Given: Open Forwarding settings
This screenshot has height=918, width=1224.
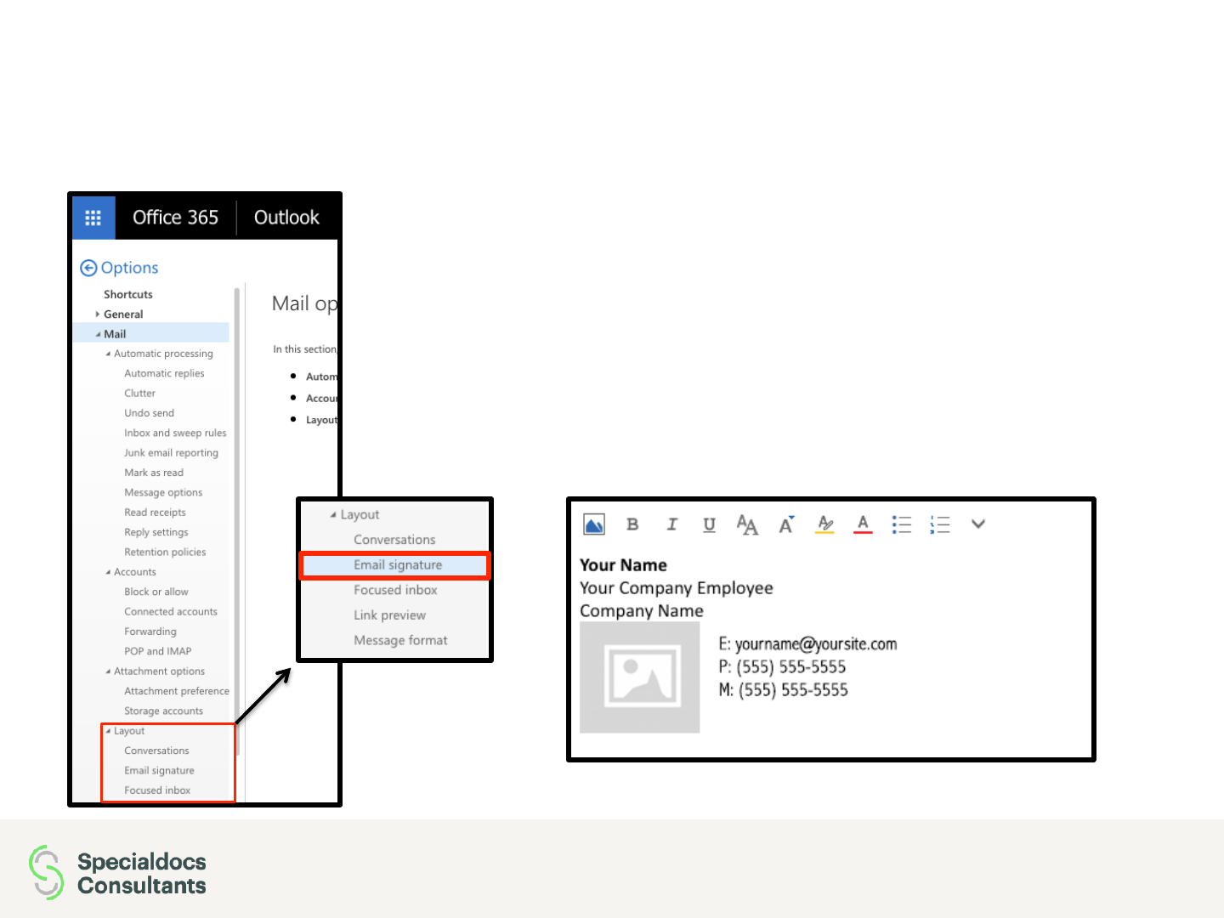Looking at the screenshot, I should (150, 632).
